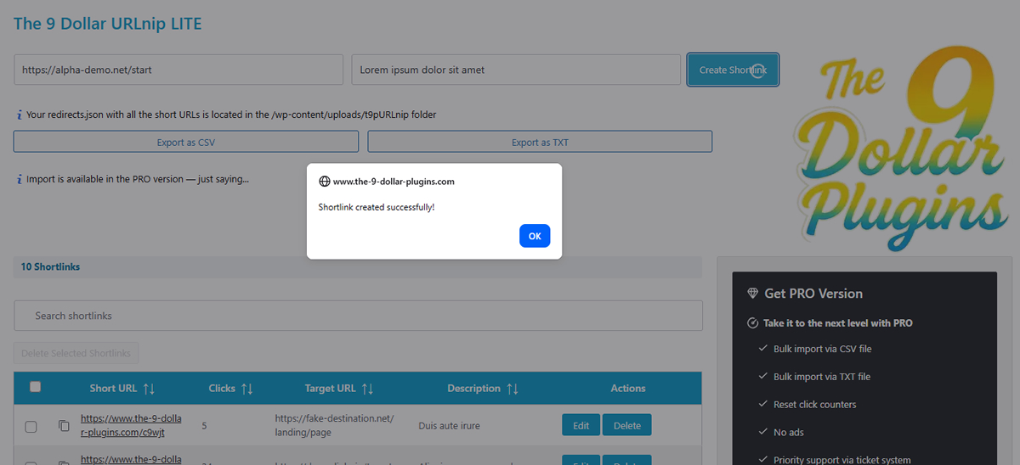Image resolution: width=1020 pixels, height=465 pixels.
Task: Click the Actions column header
Action: tap(628, 389)
